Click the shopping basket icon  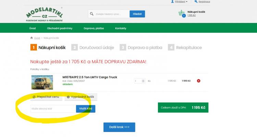(182, 13)
